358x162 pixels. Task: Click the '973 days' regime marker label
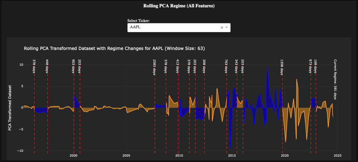311,66
